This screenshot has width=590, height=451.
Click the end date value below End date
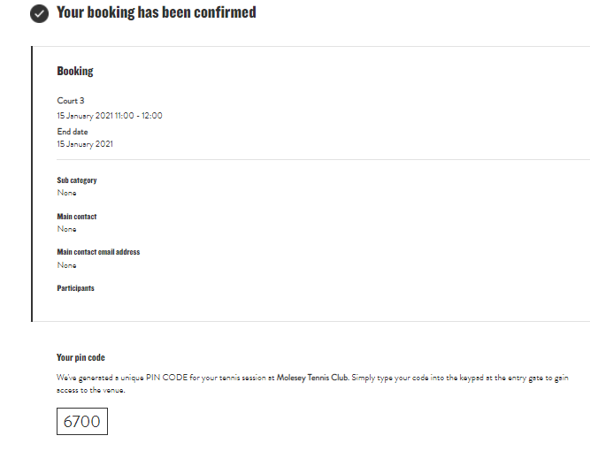(x=85, y=144)
